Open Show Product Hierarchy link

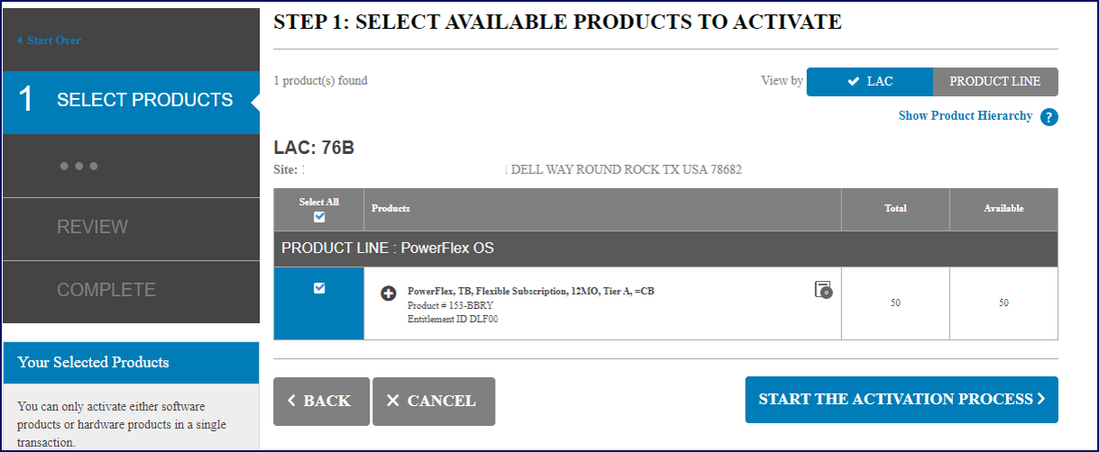(965, 115)
